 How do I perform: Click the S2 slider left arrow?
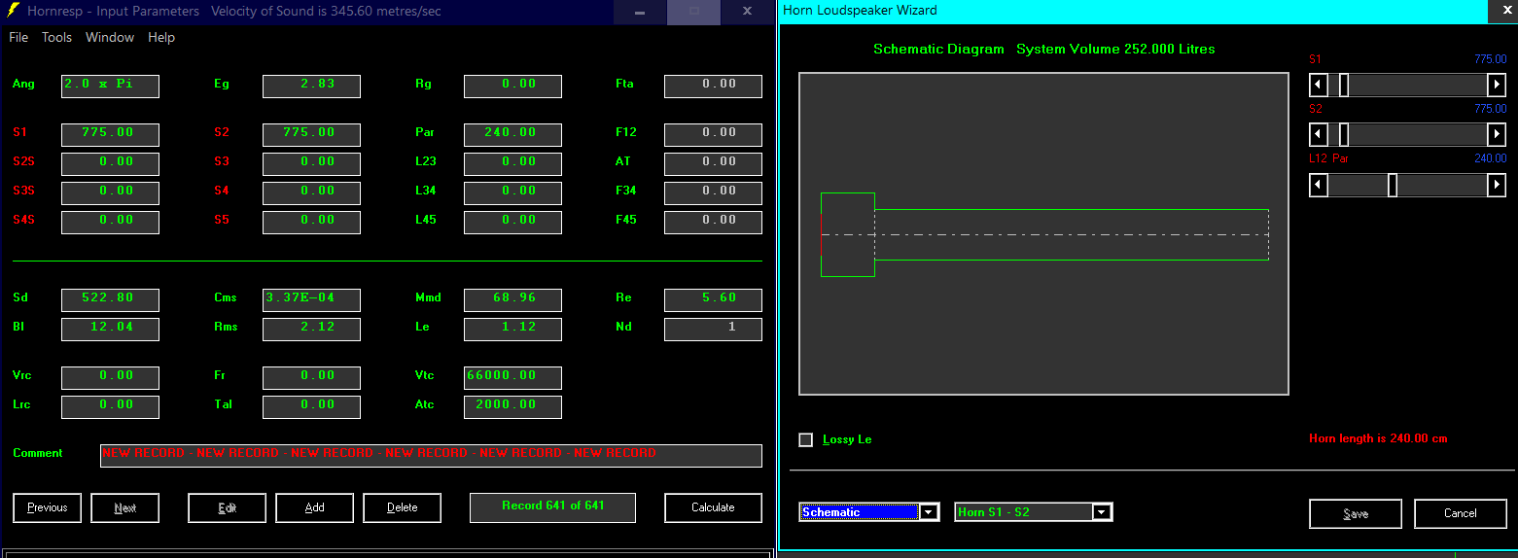[1319, 134]
